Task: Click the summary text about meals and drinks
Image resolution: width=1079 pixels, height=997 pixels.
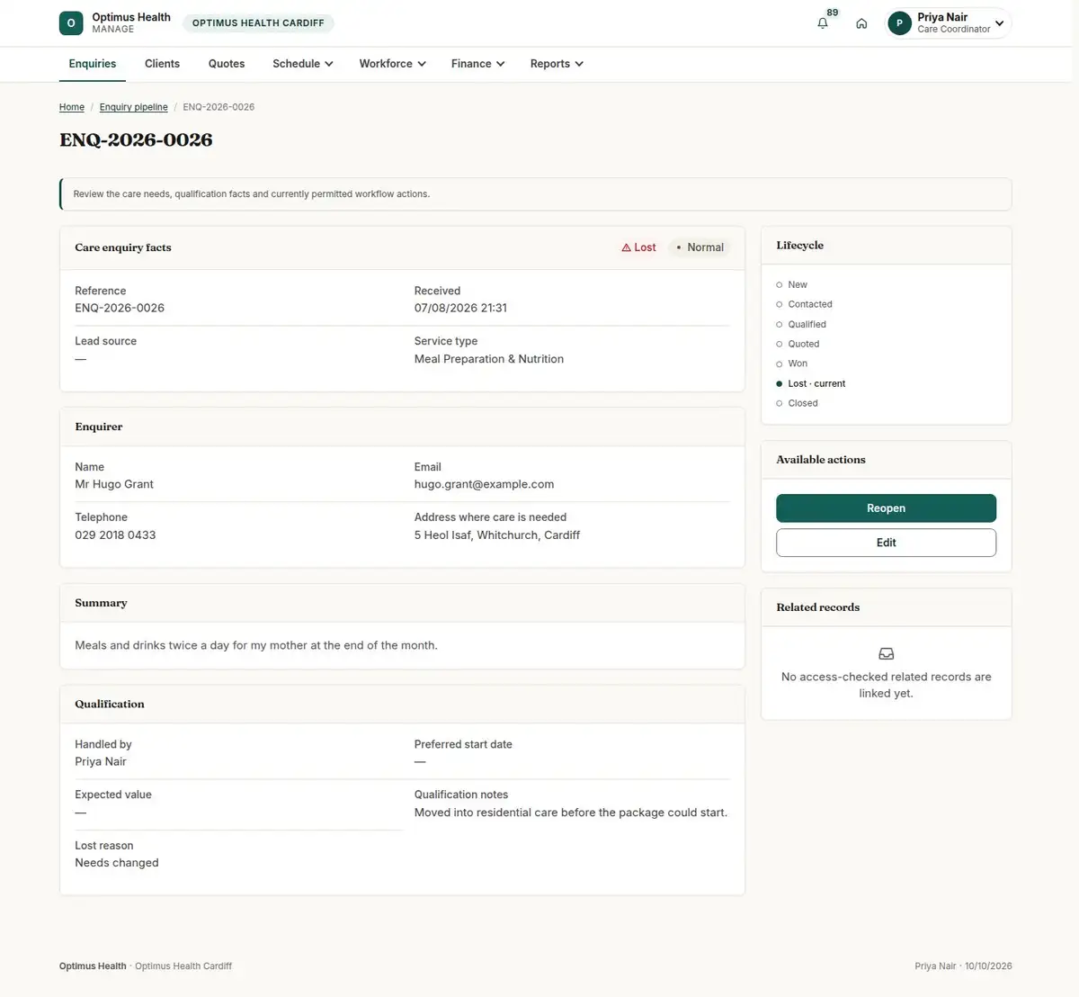Action: [x=256, y=645]
